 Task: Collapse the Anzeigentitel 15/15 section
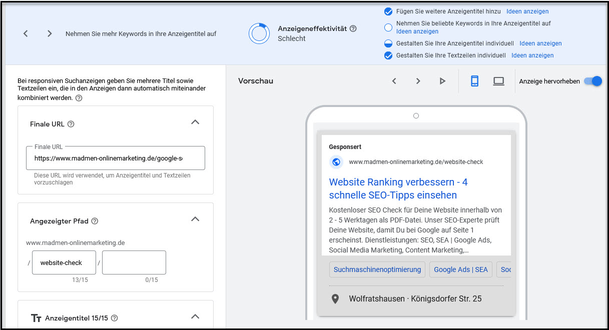click(x=195, y=316)
